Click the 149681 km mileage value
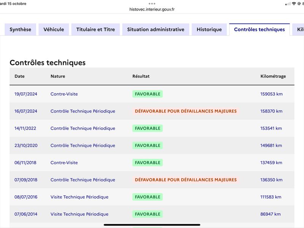The width and height of the screenshot is (304, 228). pos(271,146)
